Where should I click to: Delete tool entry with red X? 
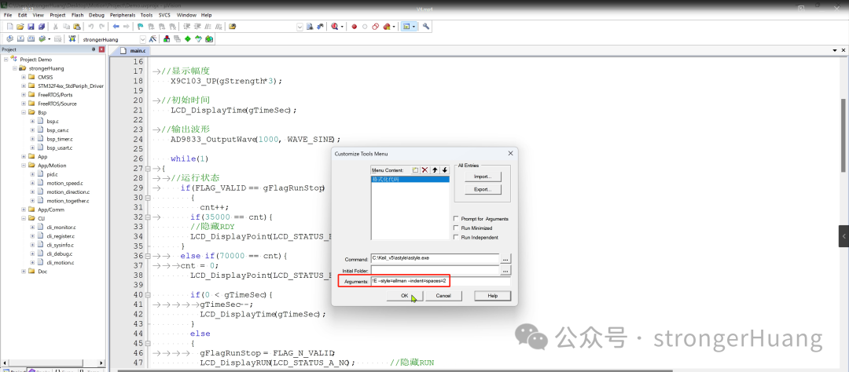click(x=425, y=170)
